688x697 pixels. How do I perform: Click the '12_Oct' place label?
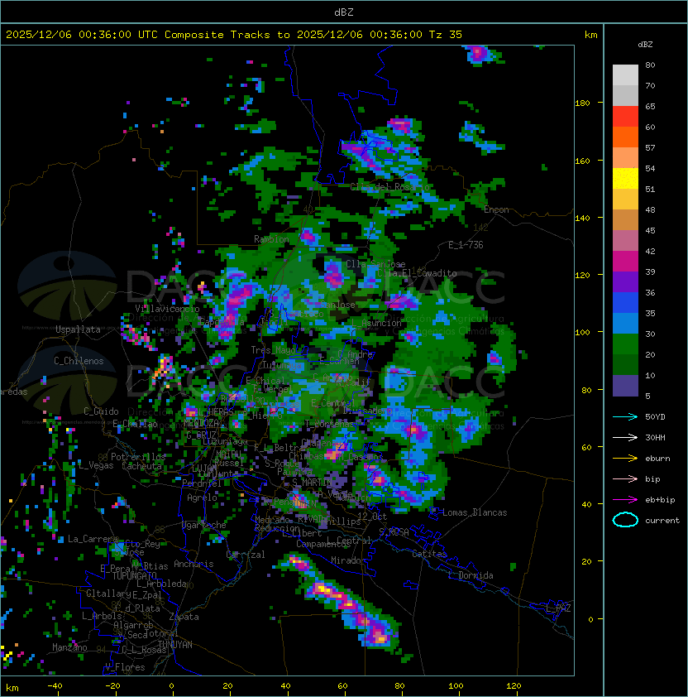pyautogui.click(x=373, y=516)
